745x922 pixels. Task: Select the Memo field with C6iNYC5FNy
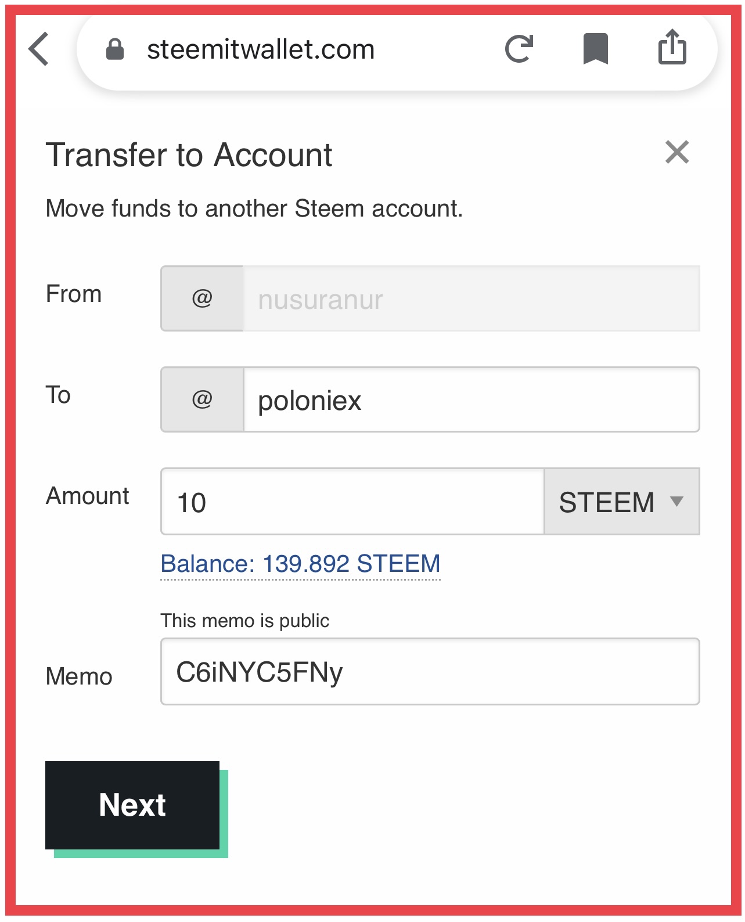coord(430,672)
